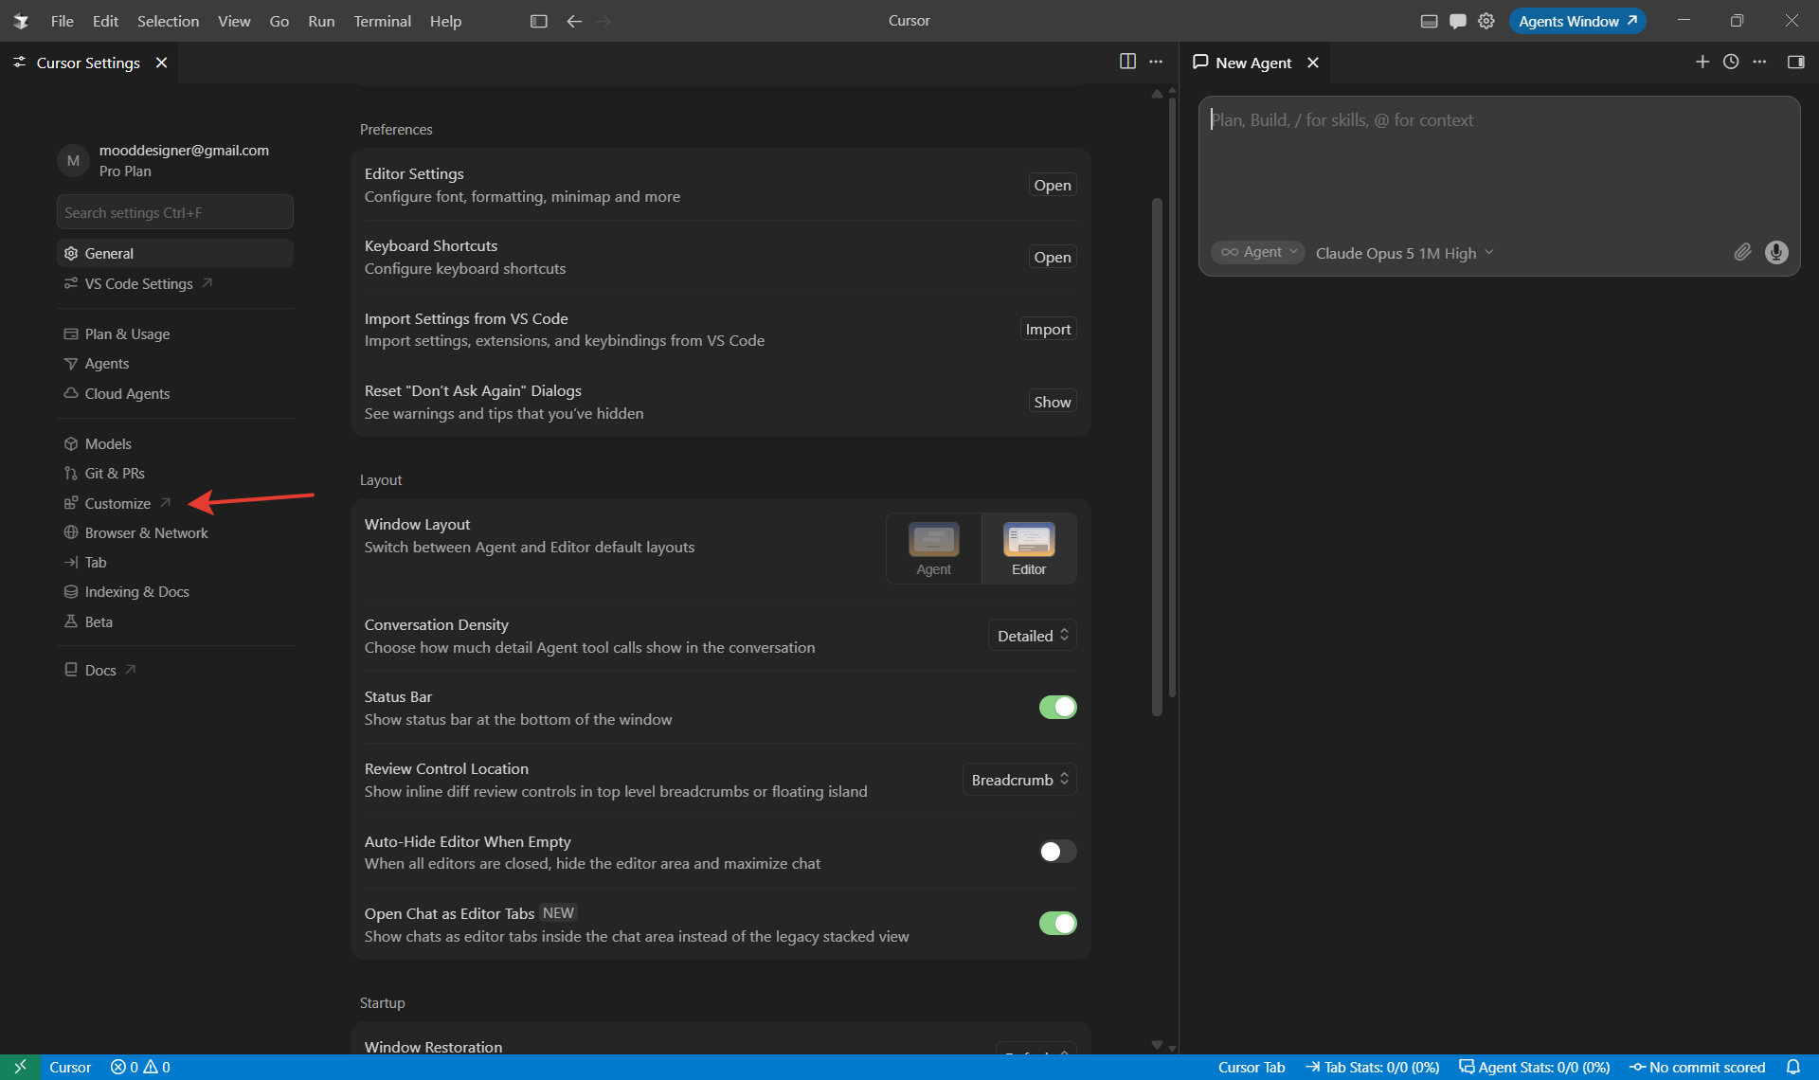Select General settings section
This screenshot has height=1080, width=1819.
coord(175,253)
